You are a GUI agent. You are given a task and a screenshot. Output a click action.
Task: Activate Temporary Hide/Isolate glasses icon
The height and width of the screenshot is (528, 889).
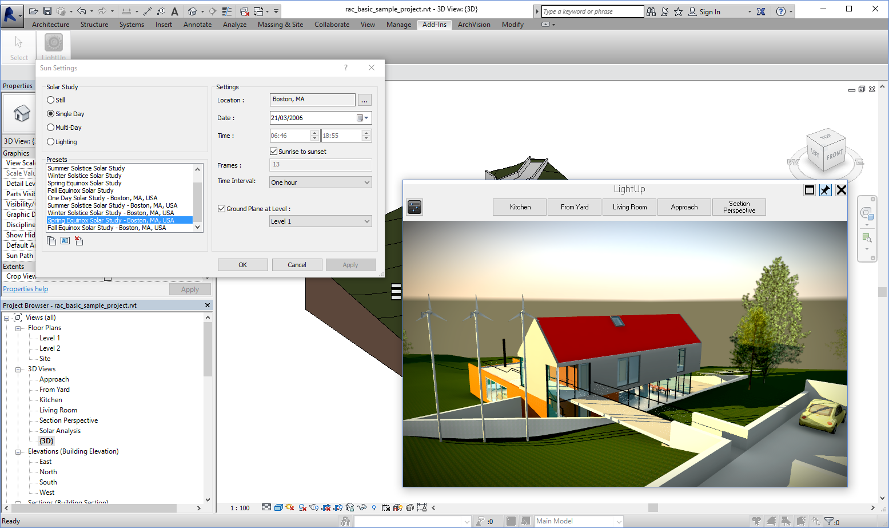point(361,507)
